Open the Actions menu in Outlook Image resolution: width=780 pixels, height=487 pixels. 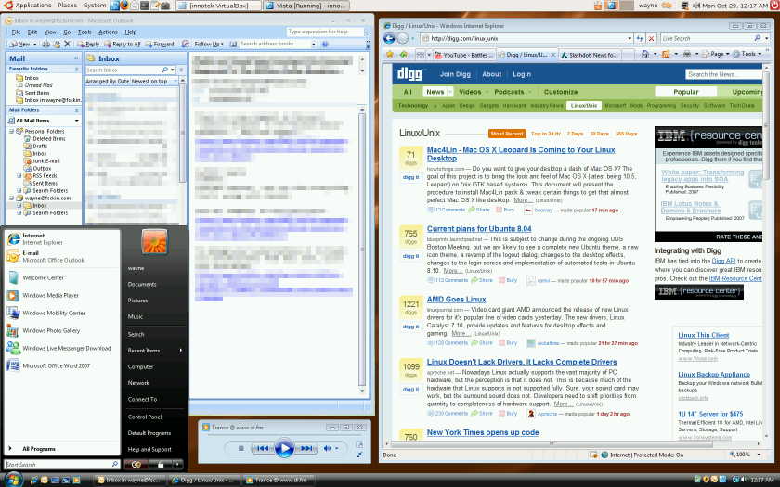(x=108, y=32)
